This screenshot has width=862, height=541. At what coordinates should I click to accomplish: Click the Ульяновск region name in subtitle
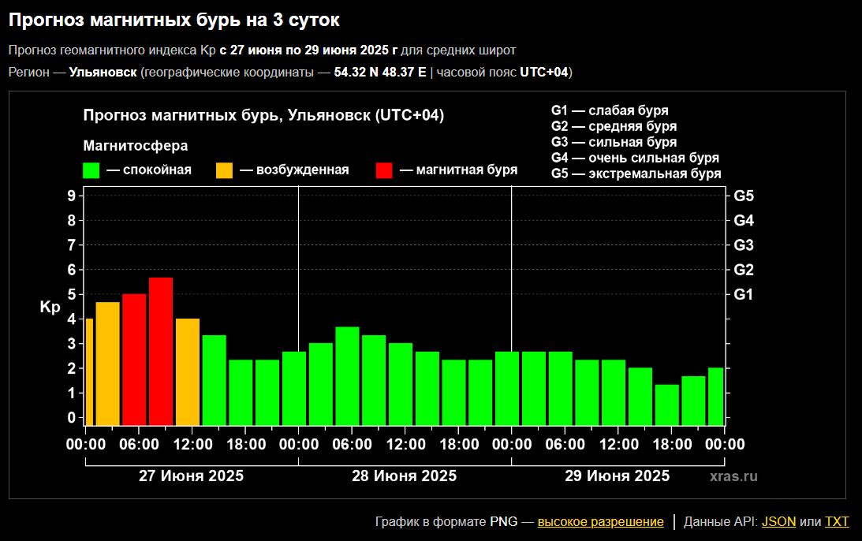point(103,73)
